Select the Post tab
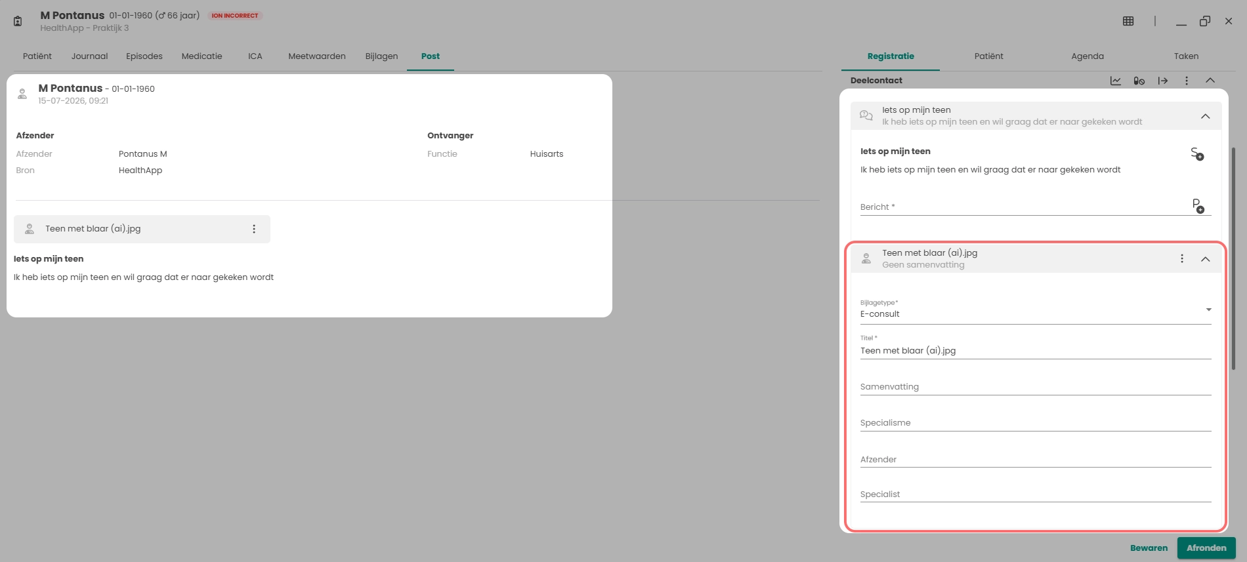 [431, 56]
